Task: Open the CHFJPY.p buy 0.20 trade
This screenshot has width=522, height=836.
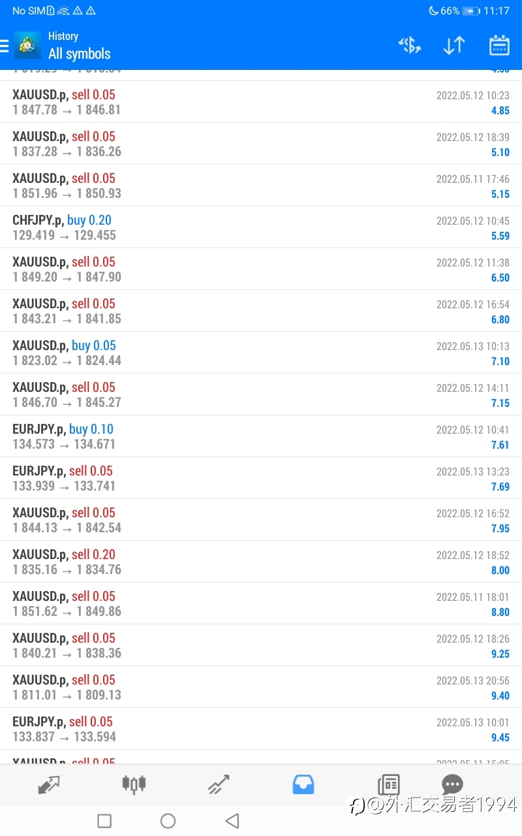Action: point(261,227)
